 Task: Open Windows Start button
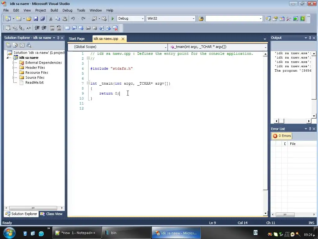pos(9,233)
